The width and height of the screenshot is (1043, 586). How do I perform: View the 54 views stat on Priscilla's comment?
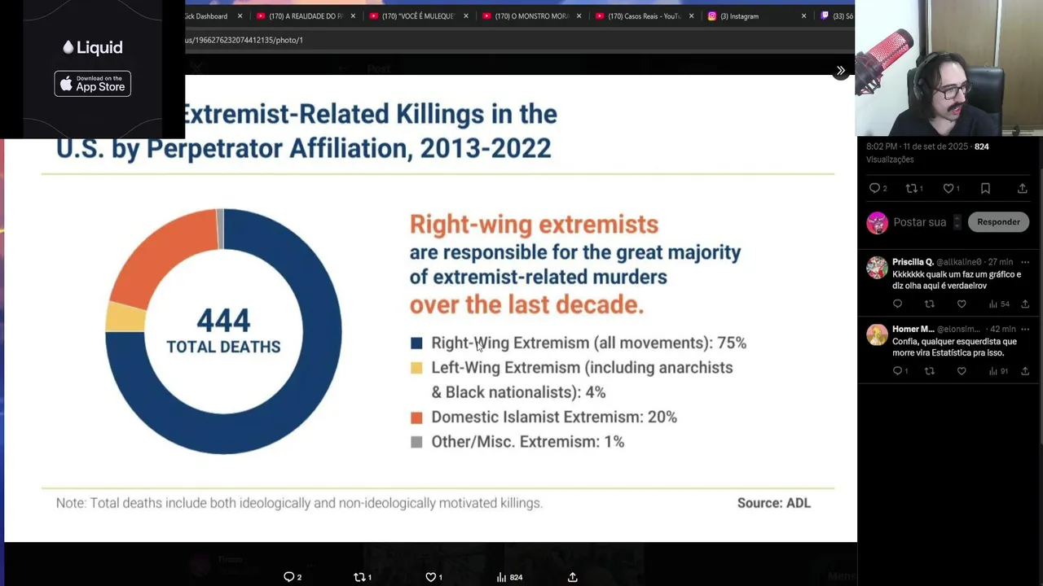[999, 304]
